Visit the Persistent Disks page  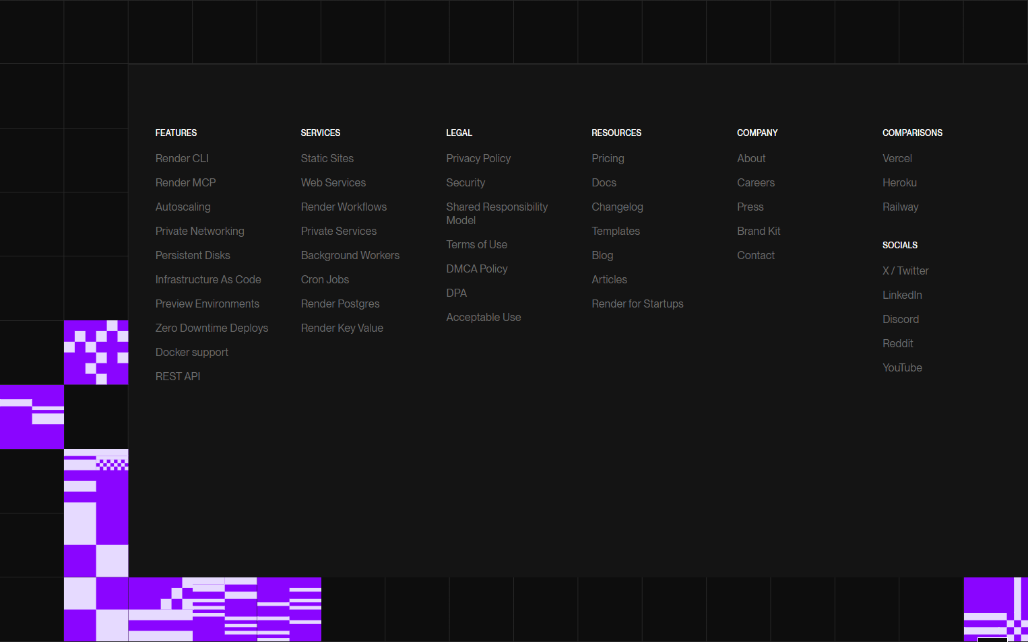[x=193, y=255]
